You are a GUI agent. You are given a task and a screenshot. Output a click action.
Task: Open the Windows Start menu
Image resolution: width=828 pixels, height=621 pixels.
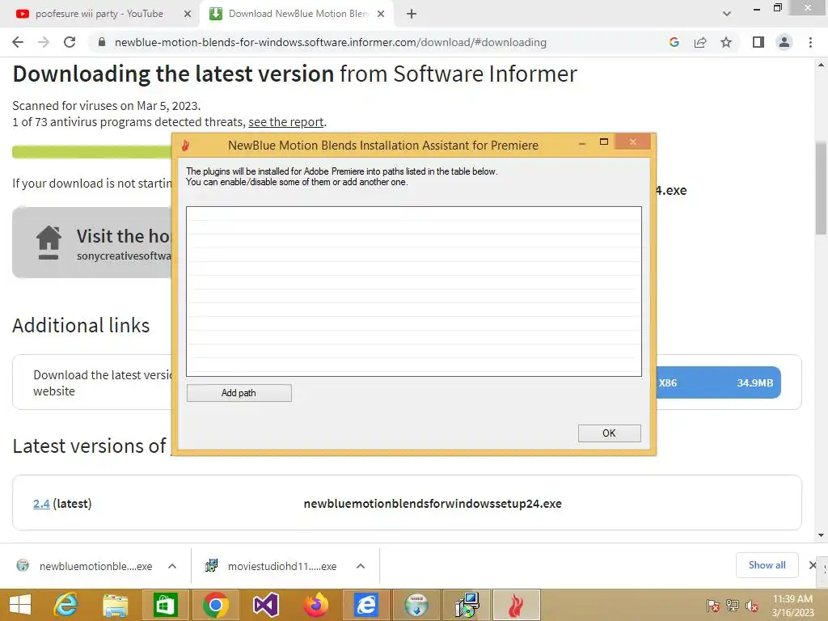pos(20,605)
